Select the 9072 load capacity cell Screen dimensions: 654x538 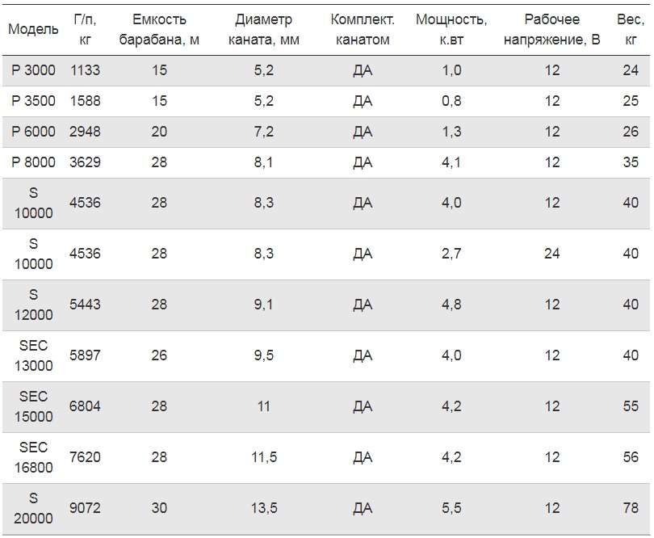(85, 508)
